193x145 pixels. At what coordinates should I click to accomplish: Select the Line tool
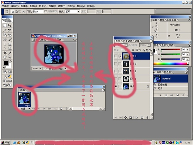pyautogui.click(x=5, y=48)
